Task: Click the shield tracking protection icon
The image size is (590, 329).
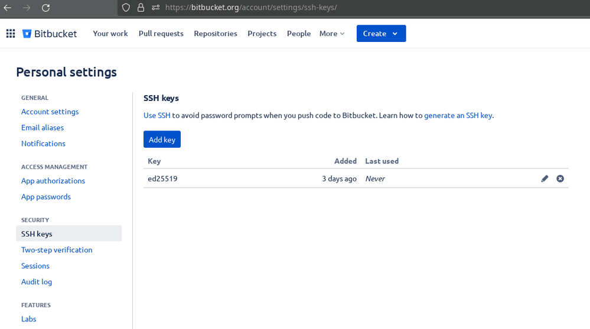Action: [x=126, y=8]
